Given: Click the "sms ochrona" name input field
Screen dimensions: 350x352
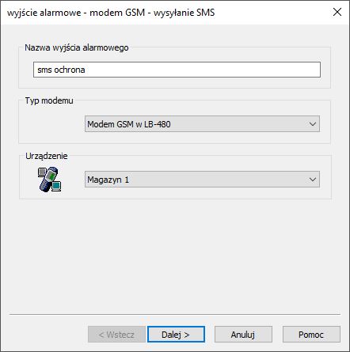Looking at the screenshot, I should 177,70.
